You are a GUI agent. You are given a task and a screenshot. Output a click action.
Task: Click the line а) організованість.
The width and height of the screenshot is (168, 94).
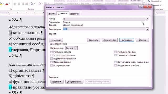tap(27, 70)
